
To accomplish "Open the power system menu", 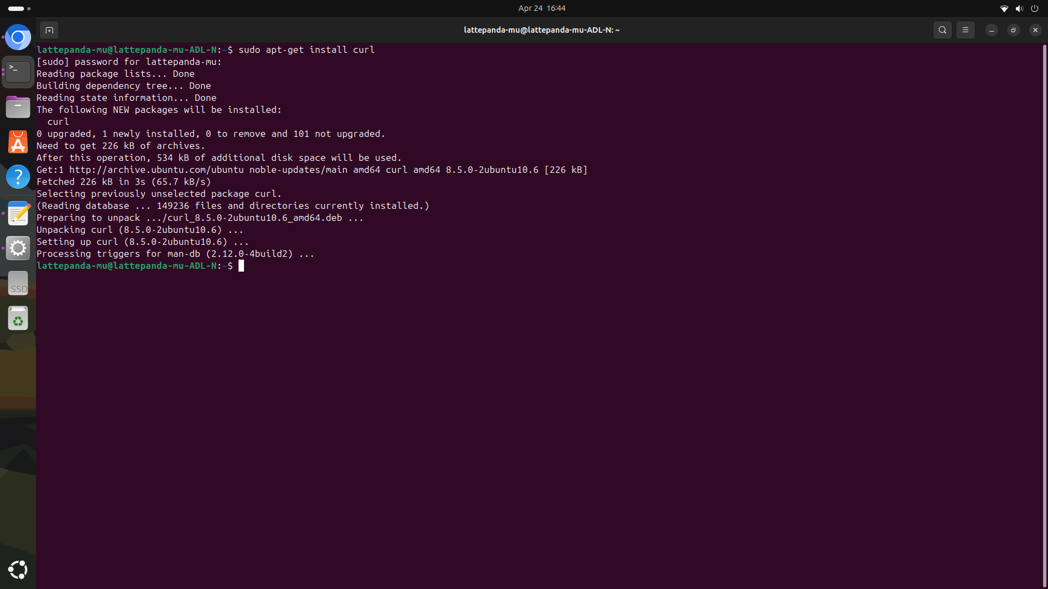I will pos(1034,8).
